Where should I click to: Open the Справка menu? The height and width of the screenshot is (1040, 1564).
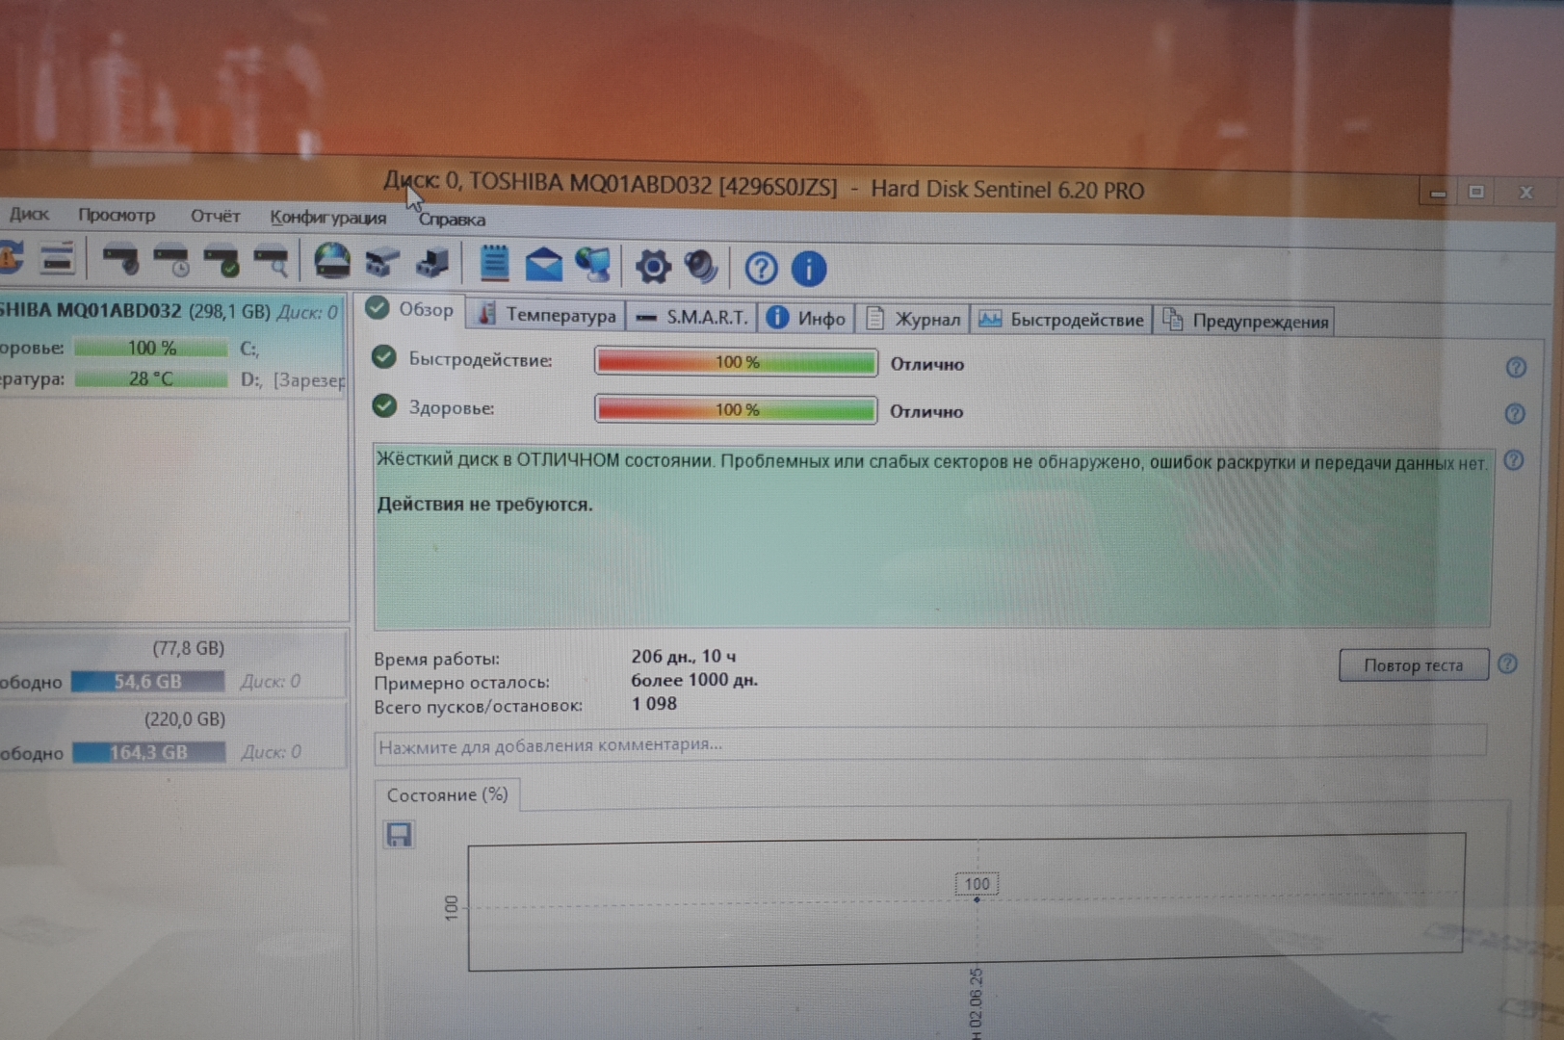[x=452, y=220]
